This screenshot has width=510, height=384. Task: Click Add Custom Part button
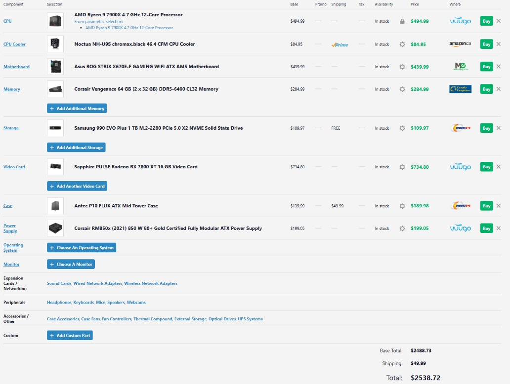[x=70, y=335]
